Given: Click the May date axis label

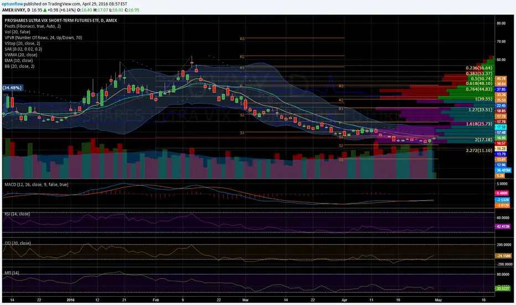Looking at the screenshot, I should pyautogui.click(x=438, y=300).
